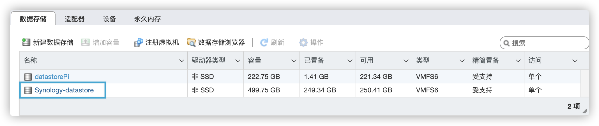Expand the 访问 column dropdown arrow
Screen dimensions: 599x126
click(x=575, y=61)
